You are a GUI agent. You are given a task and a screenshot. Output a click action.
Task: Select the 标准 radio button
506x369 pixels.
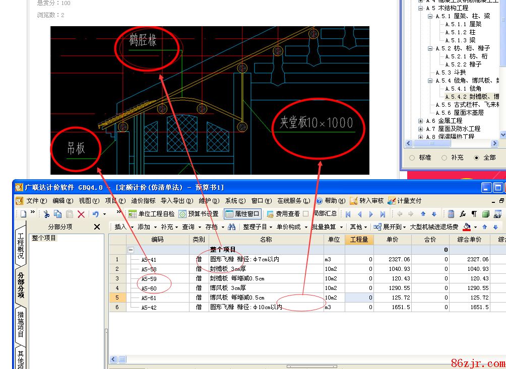(x=412, y=158)
